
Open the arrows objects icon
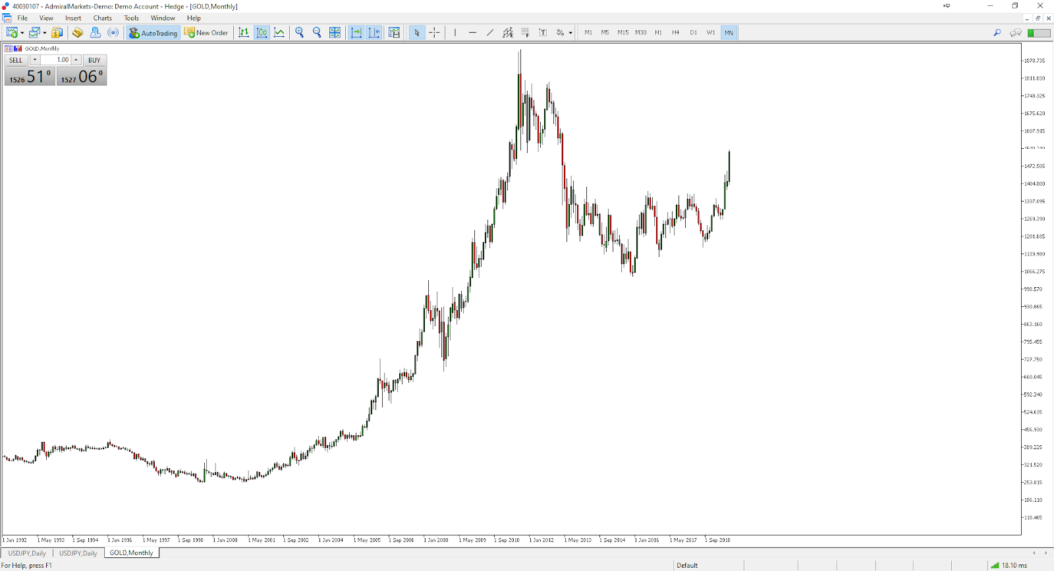[x=560, y=32]
